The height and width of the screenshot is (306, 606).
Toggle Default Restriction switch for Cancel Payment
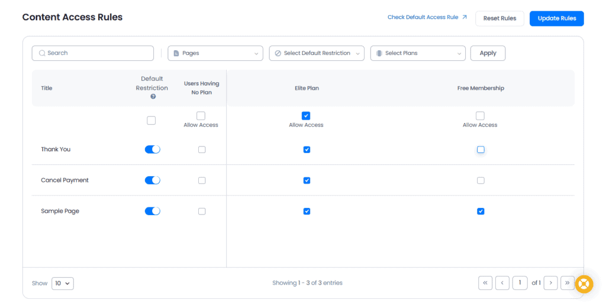tap(152, 180)
